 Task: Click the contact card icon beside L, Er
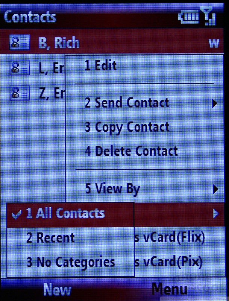20,67
